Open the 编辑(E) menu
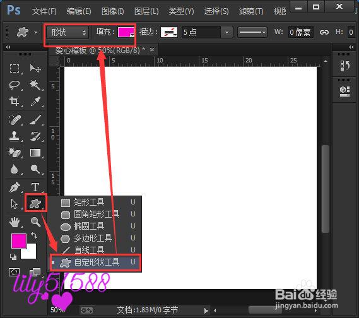This screenshot has width=359, height=318. (x=79, y=11)
